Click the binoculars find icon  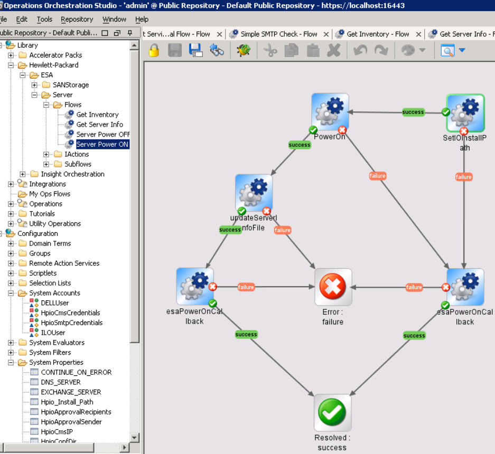click(x=217, y=50)
